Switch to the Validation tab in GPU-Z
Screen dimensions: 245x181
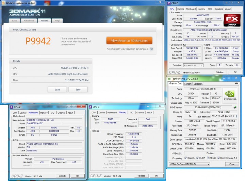pos(198,84)
